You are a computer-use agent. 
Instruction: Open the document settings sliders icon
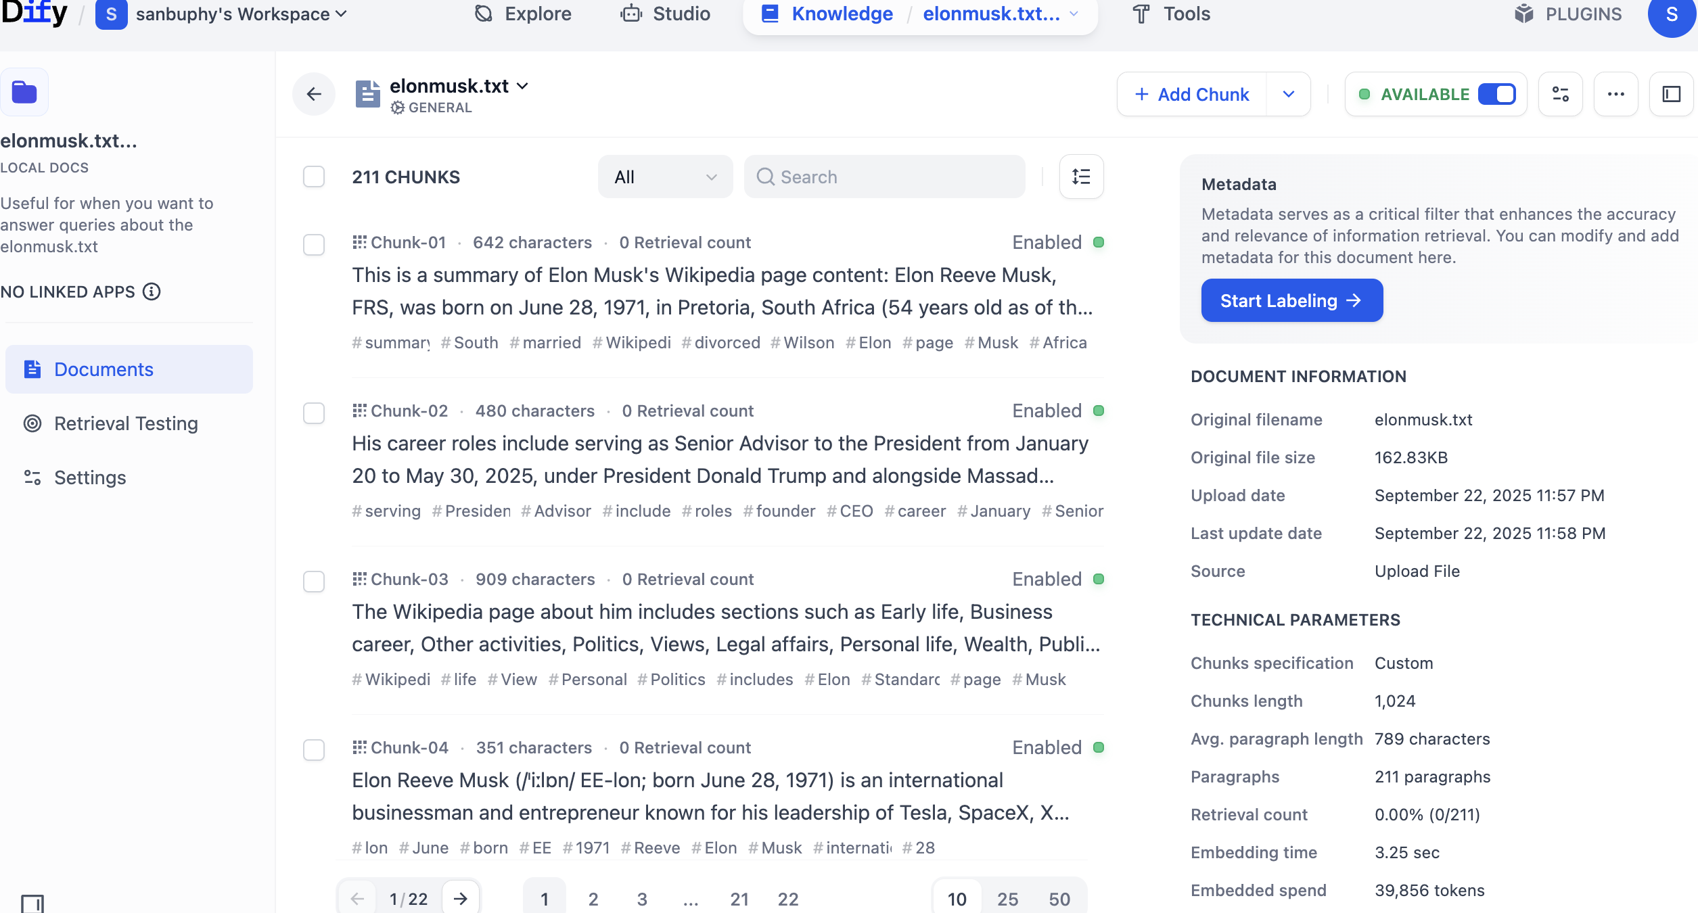1560,94
